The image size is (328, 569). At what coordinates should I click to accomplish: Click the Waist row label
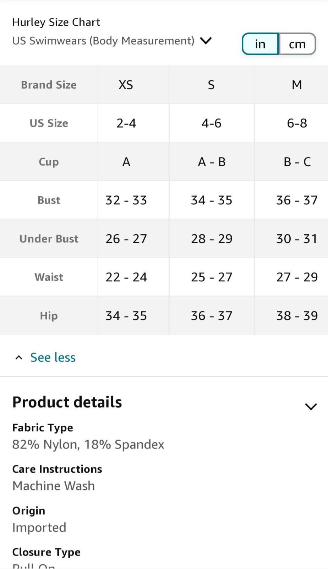(x=49, y=277)
